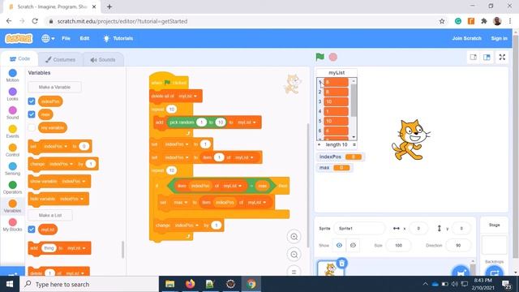This screenshot has width=519, height=292.
Task: Enable my variable checkbox
Action: tap(32, 127)
